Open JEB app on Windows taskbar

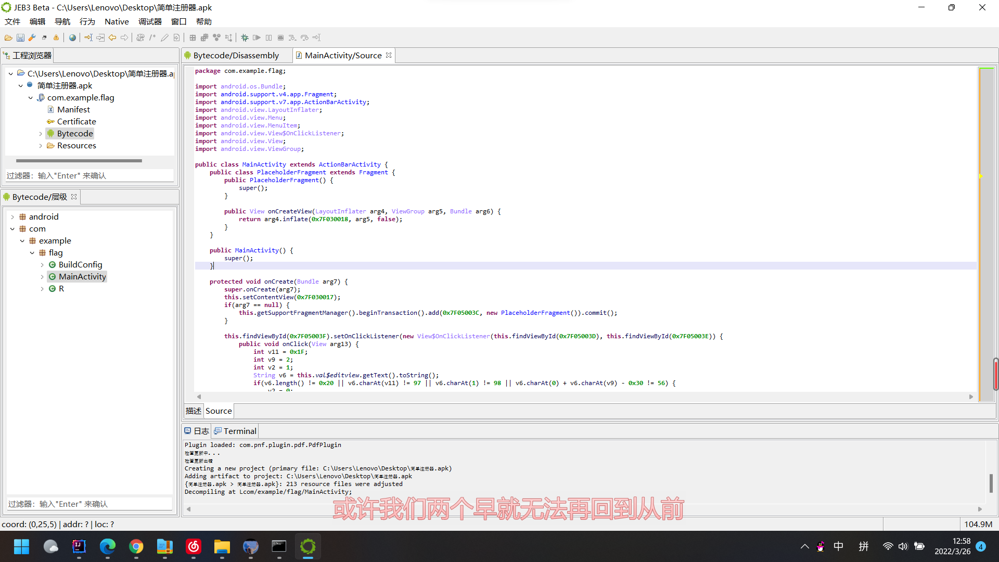point(308,546)
